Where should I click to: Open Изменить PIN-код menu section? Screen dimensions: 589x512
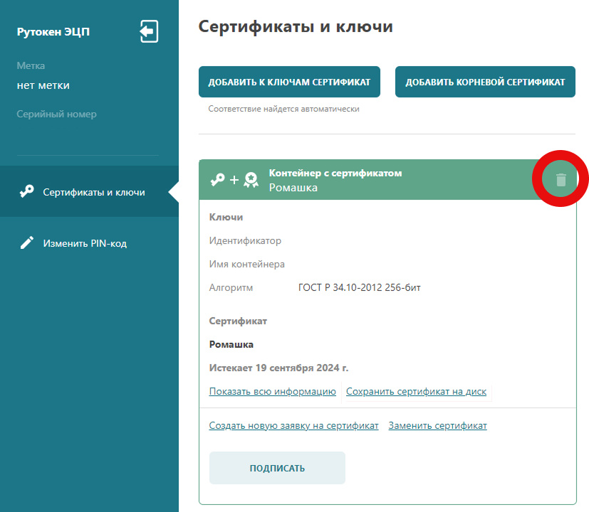coord(90,243)
